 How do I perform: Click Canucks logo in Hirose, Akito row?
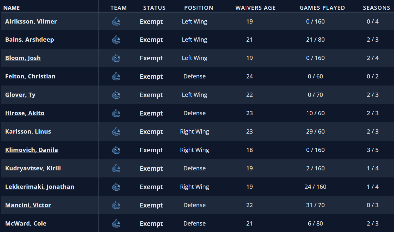[x=116, y=113]
